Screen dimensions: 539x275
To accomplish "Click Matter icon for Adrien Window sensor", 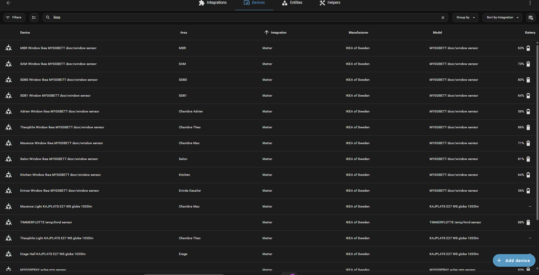I will tap(9, 111).
